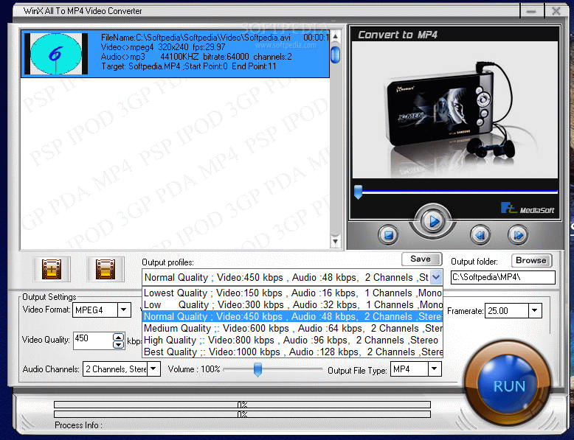Choose Medium Quality 600 kbps profile
Screen dimensions: 574x440
pos(292,328)
